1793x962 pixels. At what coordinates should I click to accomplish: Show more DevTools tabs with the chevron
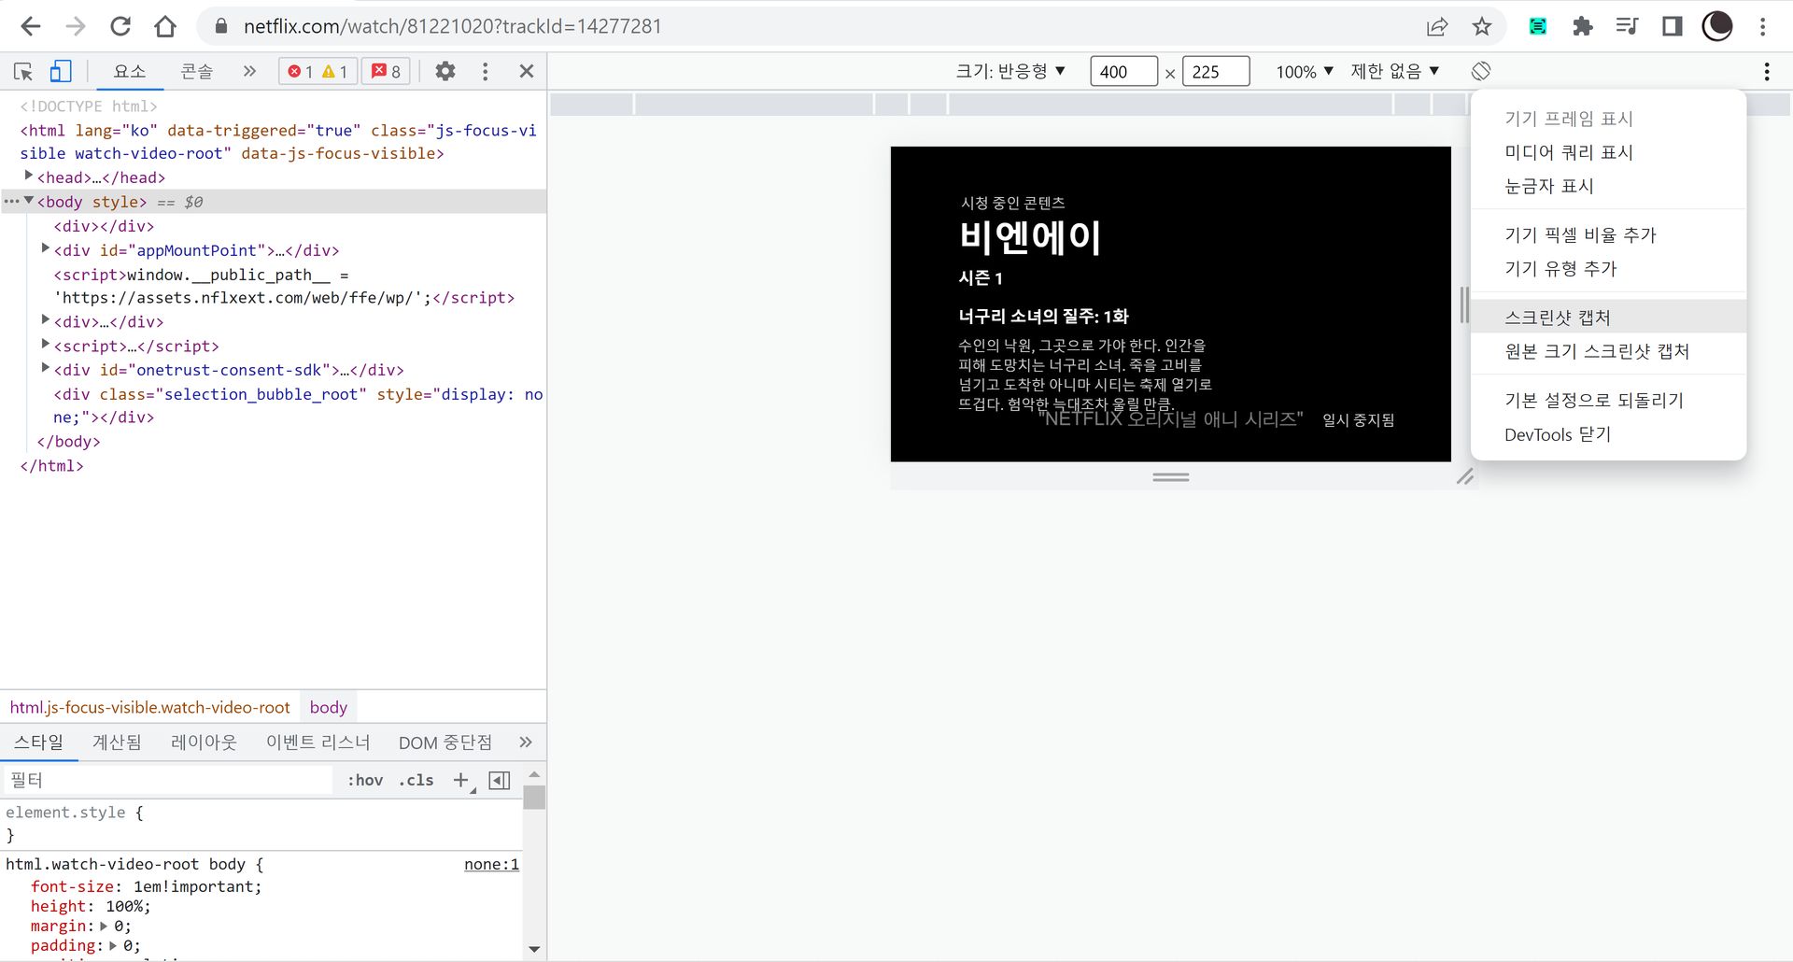tap(248, 71)
